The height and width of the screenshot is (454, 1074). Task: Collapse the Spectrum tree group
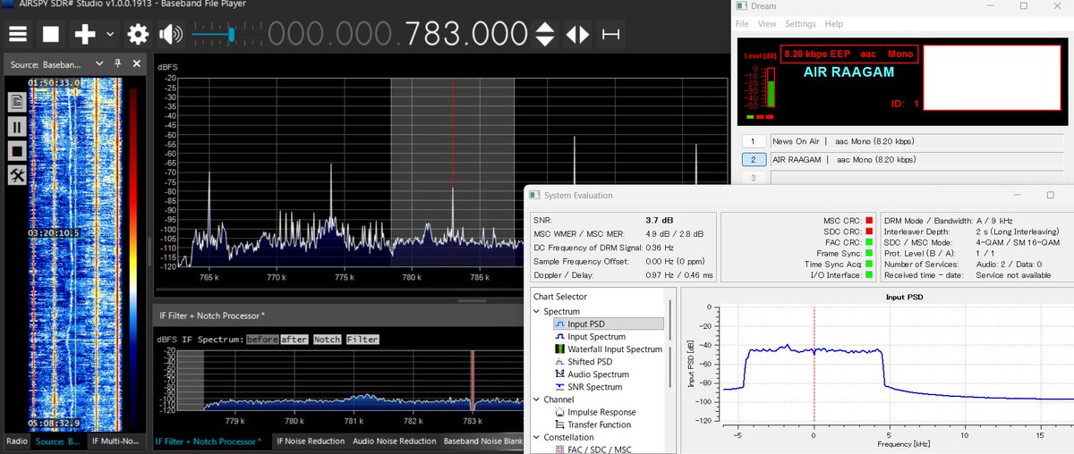[537, 312]
